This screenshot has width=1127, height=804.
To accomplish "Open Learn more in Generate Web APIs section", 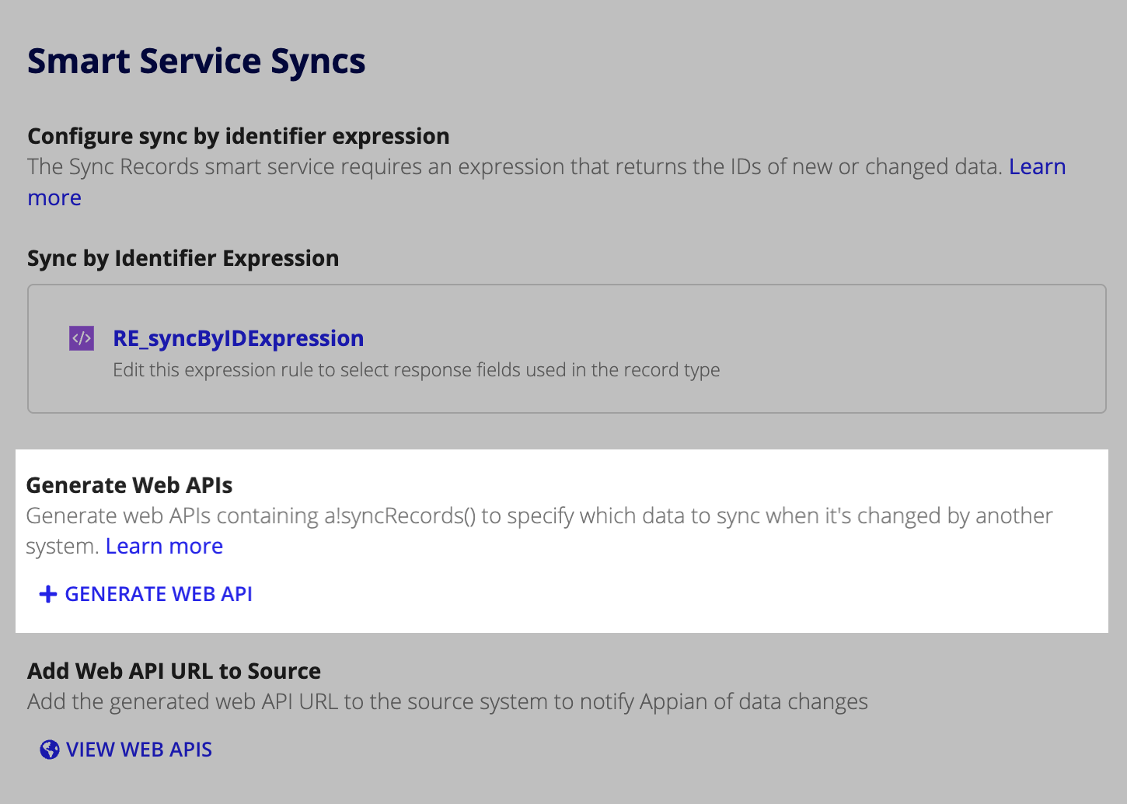I will (x=164, y=546).
